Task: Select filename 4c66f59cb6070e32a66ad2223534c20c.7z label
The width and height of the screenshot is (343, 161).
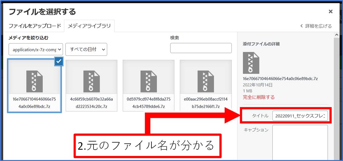Action: pyautogui.click(x=91, y=103)
